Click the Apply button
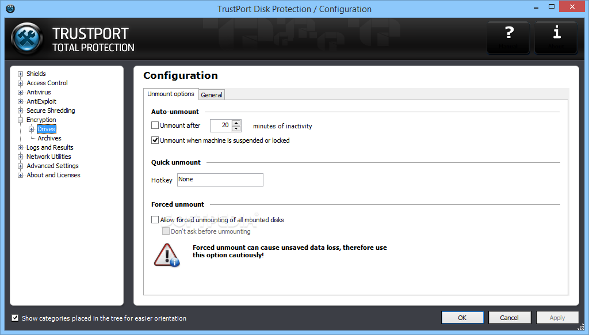Viewport: 589px width, 335px height. [x=557, y=318]
